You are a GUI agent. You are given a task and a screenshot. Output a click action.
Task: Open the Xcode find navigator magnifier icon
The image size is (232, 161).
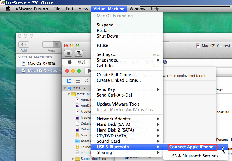tap(87, 81)
